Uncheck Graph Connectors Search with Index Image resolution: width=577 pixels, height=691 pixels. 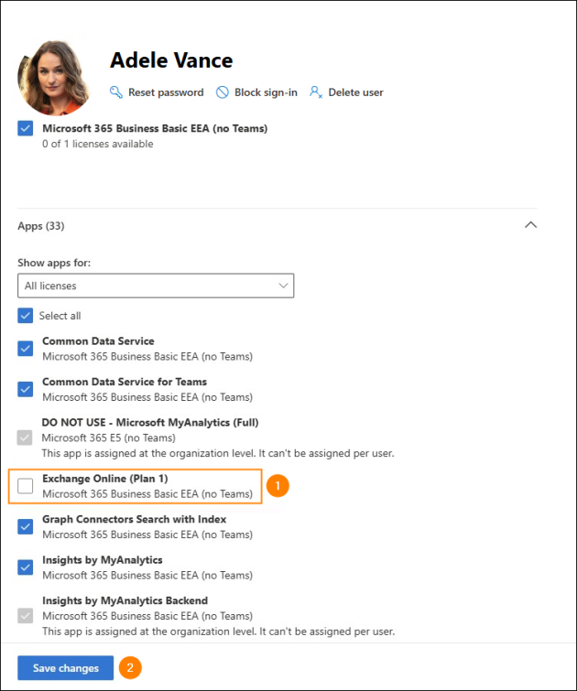coord(25,526)
